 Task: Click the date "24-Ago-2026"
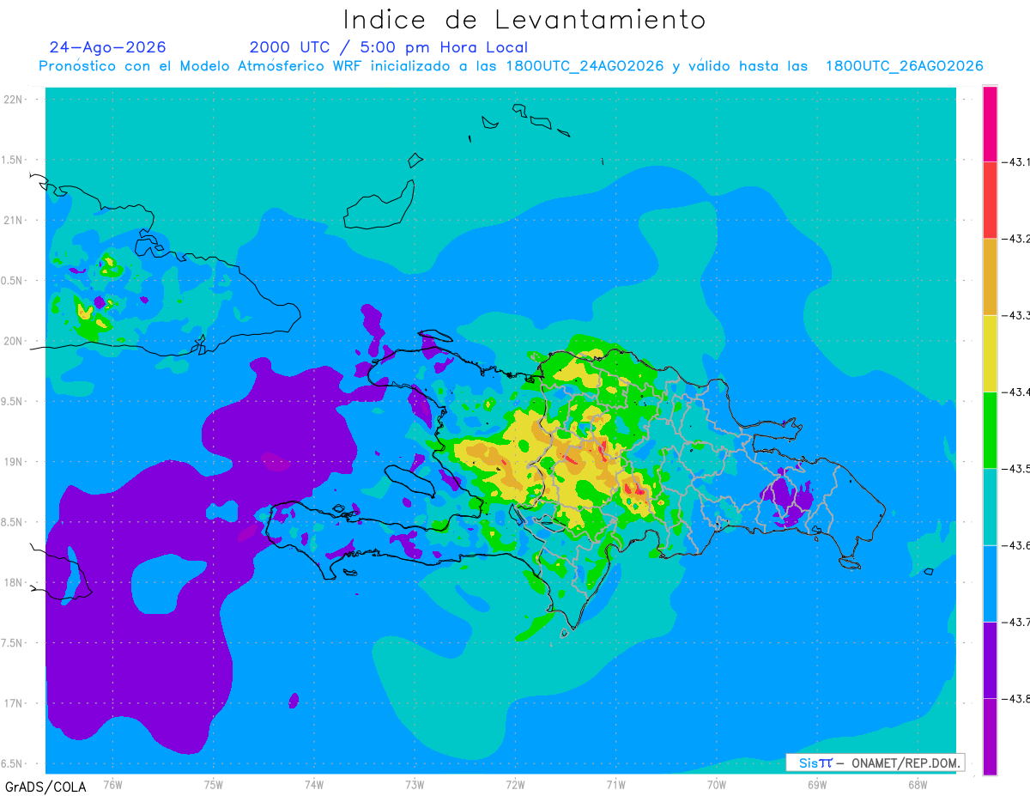point(108,47)
